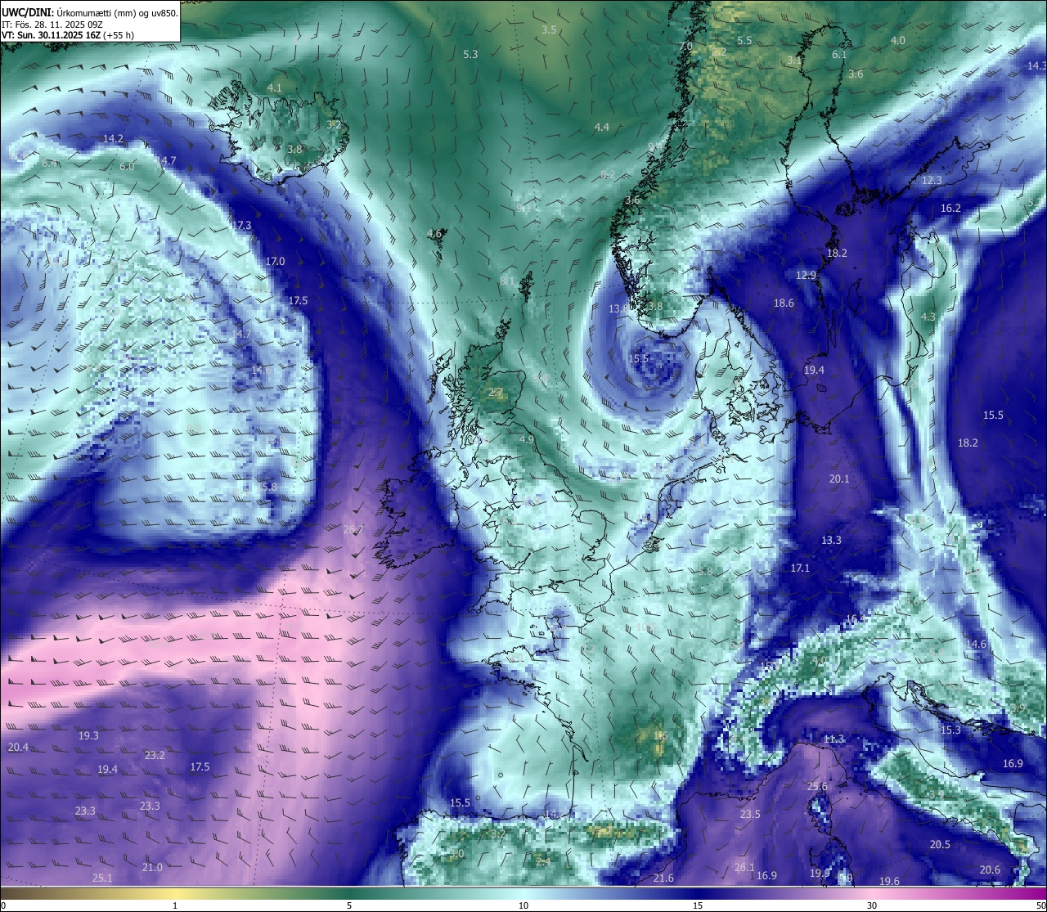The height and width of the screenshot is (912, 1047).
Task: Pick the 17.3 value label
Action: [241, 225]
